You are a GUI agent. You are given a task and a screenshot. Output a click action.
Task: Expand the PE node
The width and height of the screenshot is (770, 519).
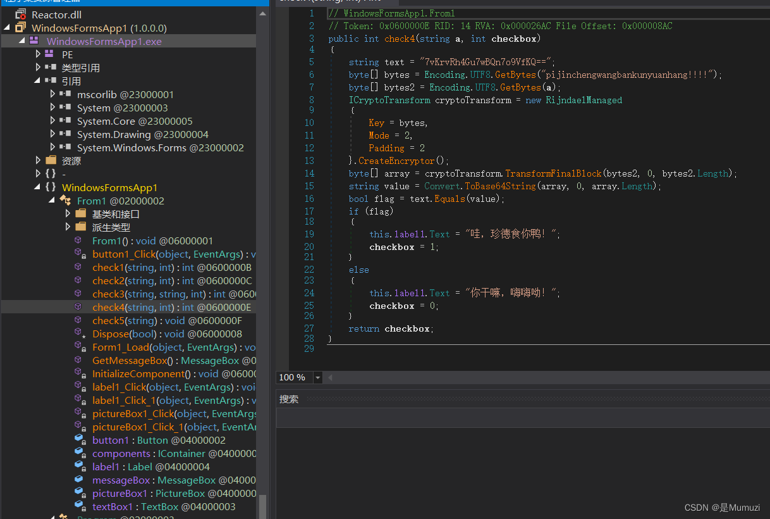point(38,54)
